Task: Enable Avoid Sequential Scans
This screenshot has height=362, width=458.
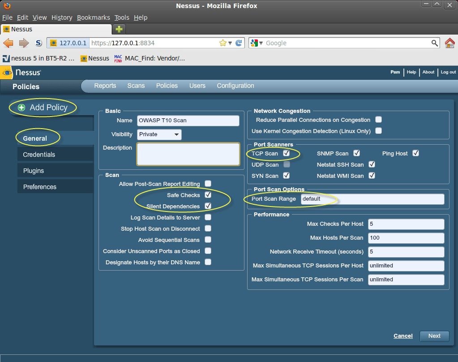Action: pyautogui.click(x=208, y=240)
